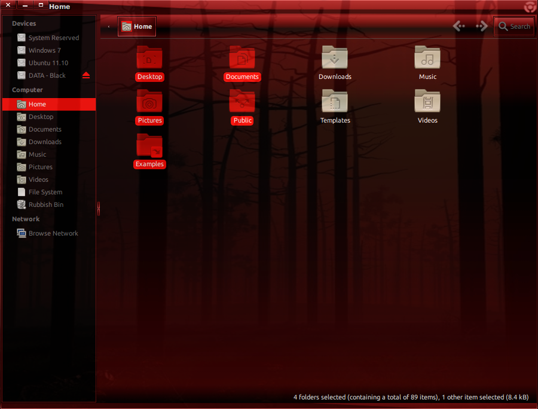Click the Examples name label
Viewport: 538px width, 409px height.
click(x=149, y=164)
